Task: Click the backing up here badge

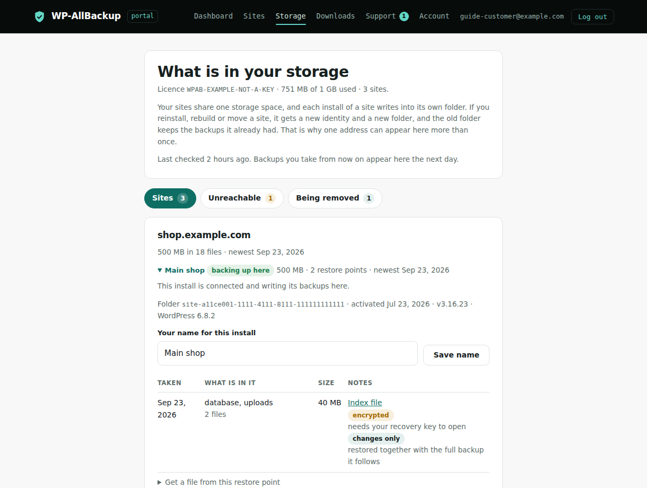Action: pos(240,271)
